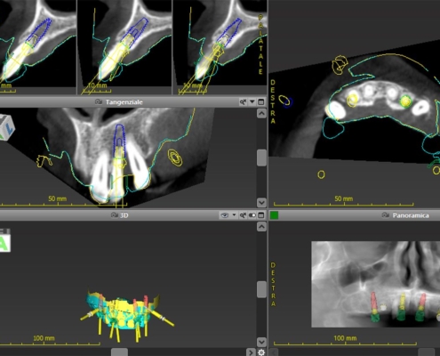Click the Tangenziale scrollbar up arrow
This screenshot has width=440, height=356.
pyautogui.click(x=261, y=113)
